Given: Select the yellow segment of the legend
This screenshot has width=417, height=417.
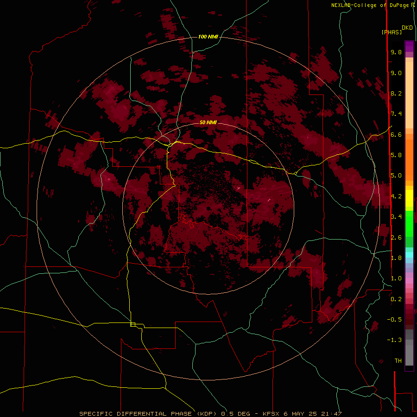Looking at the screenshot, I should [409, 198].
